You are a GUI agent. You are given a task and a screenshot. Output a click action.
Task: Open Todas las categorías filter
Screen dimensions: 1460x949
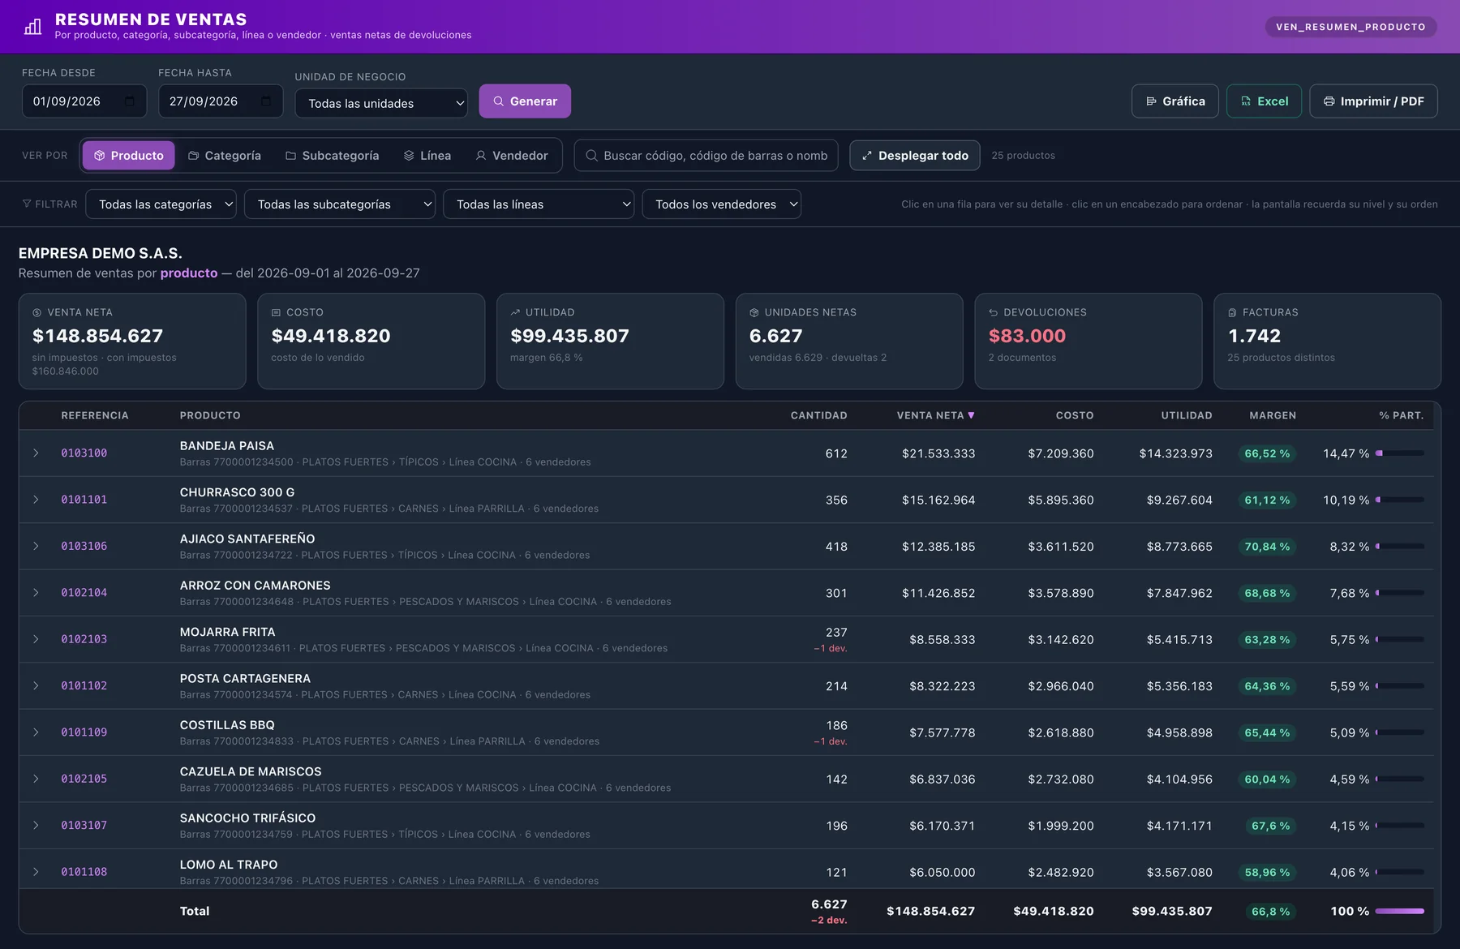(161, 204)
